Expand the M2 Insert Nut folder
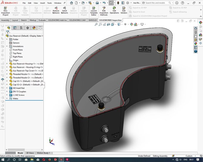203x162 pixels. (7, 88)
